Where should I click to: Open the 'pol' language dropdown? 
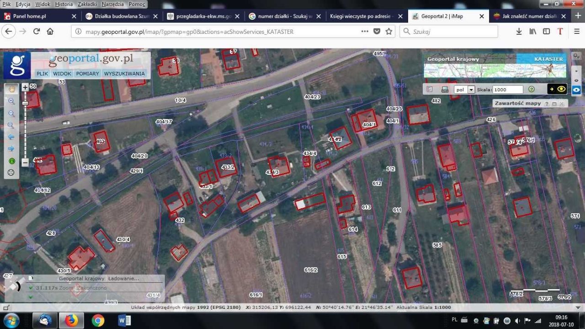(x=471, y=90)
